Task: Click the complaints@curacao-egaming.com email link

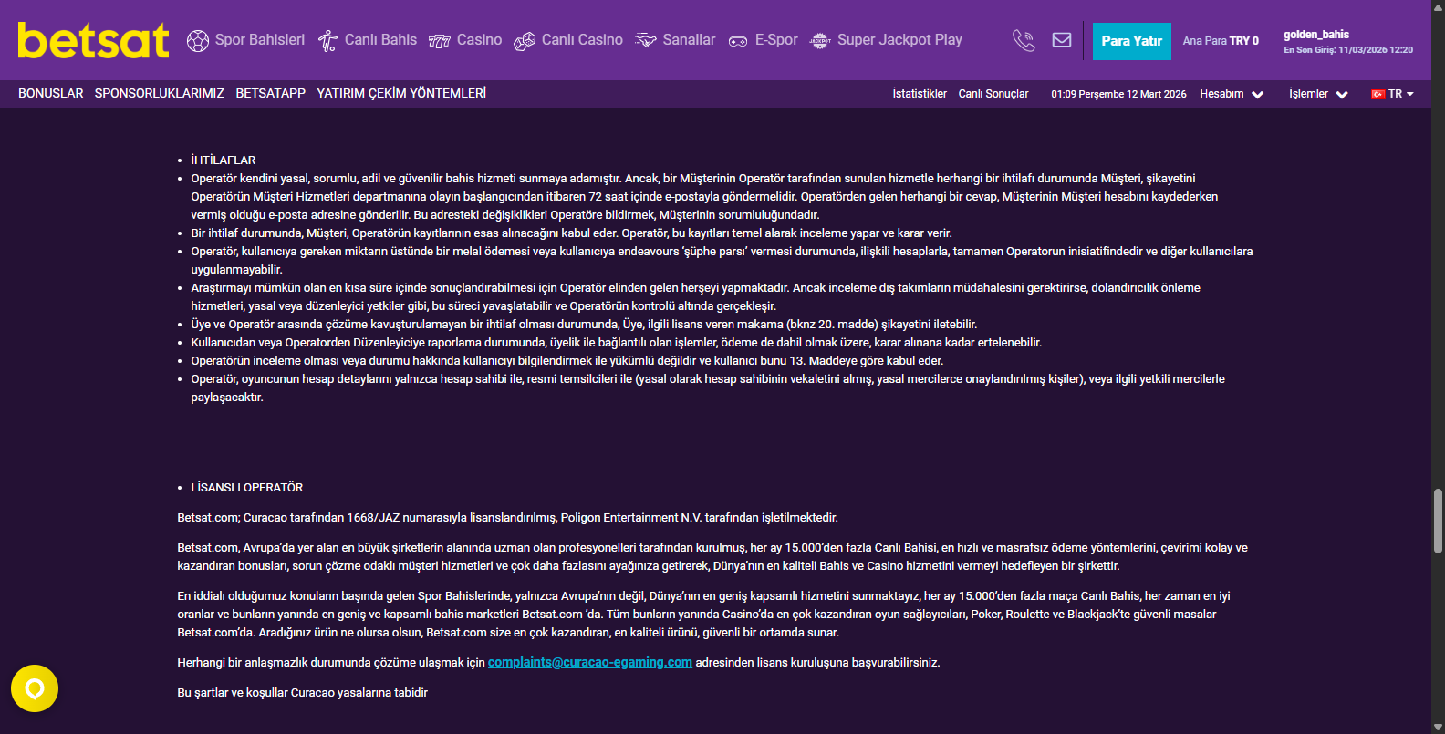Action: [589, 663]
